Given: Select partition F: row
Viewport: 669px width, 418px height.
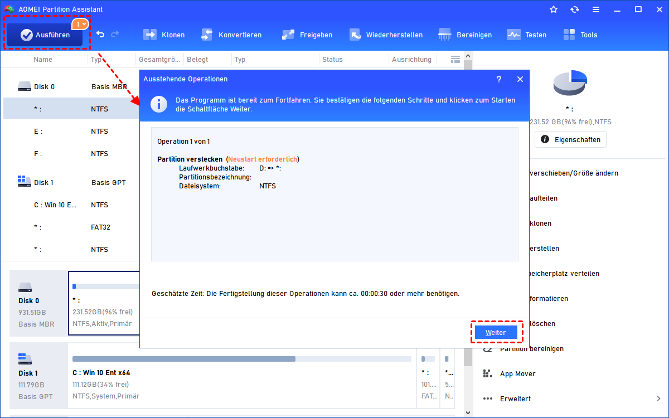Looking at the screenshot, I should click(x=71, y=153).
